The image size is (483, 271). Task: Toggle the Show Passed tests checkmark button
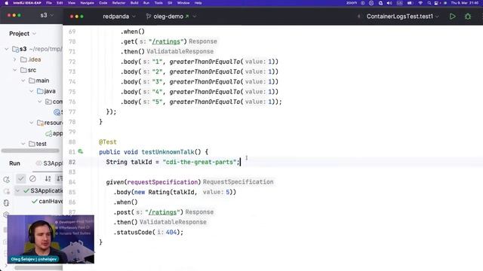click(x=20, y=178)
